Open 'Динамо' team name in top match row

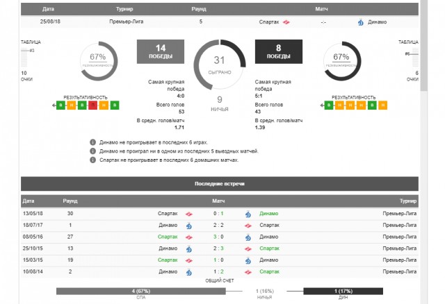[377, 22]
